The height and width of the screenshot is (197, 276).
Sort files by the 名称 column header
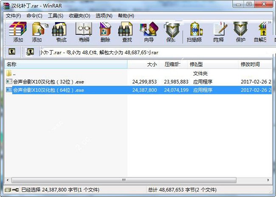pos(64,64)
